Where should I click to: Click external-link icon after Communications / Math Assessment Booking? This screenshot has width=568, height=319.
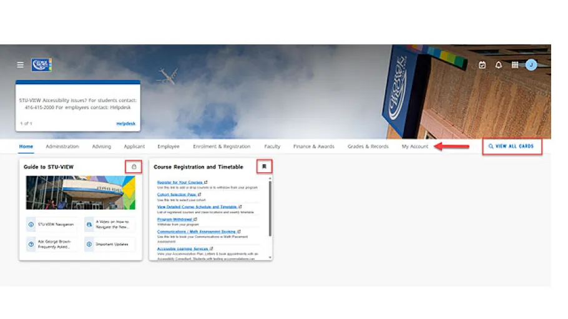238,231
